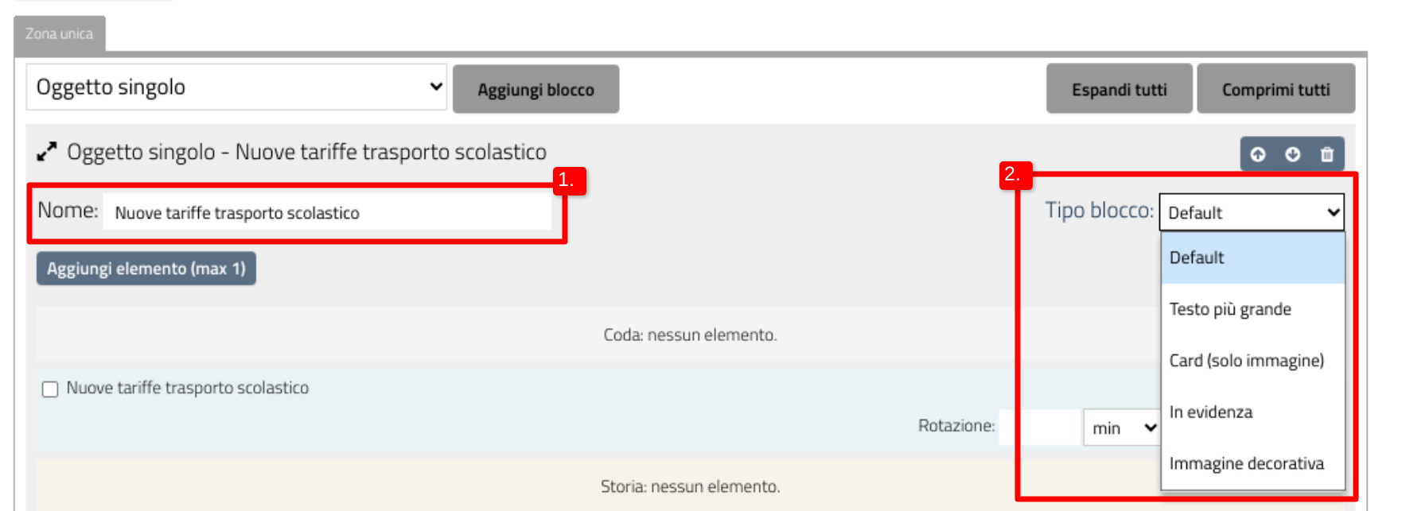The height and width of the screenshot is (511, 1402).
Task: Tick the Nuove tariffe trasporto scolastico checkbox
Action: click(50, 389)
